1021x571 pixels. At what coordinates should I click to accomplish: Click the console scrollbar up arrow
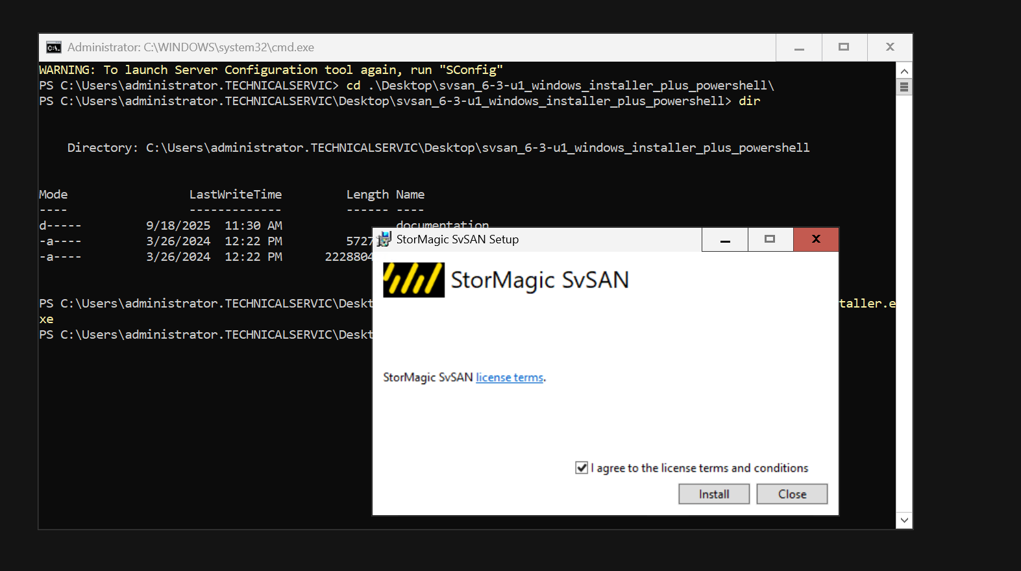pos(904,70)
